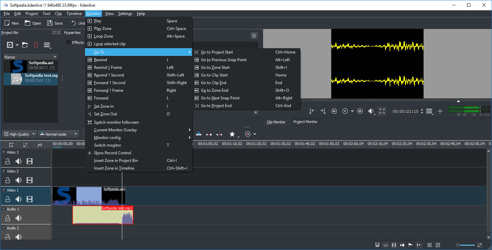Mute audio on the Video 2 track

(19, 180)
